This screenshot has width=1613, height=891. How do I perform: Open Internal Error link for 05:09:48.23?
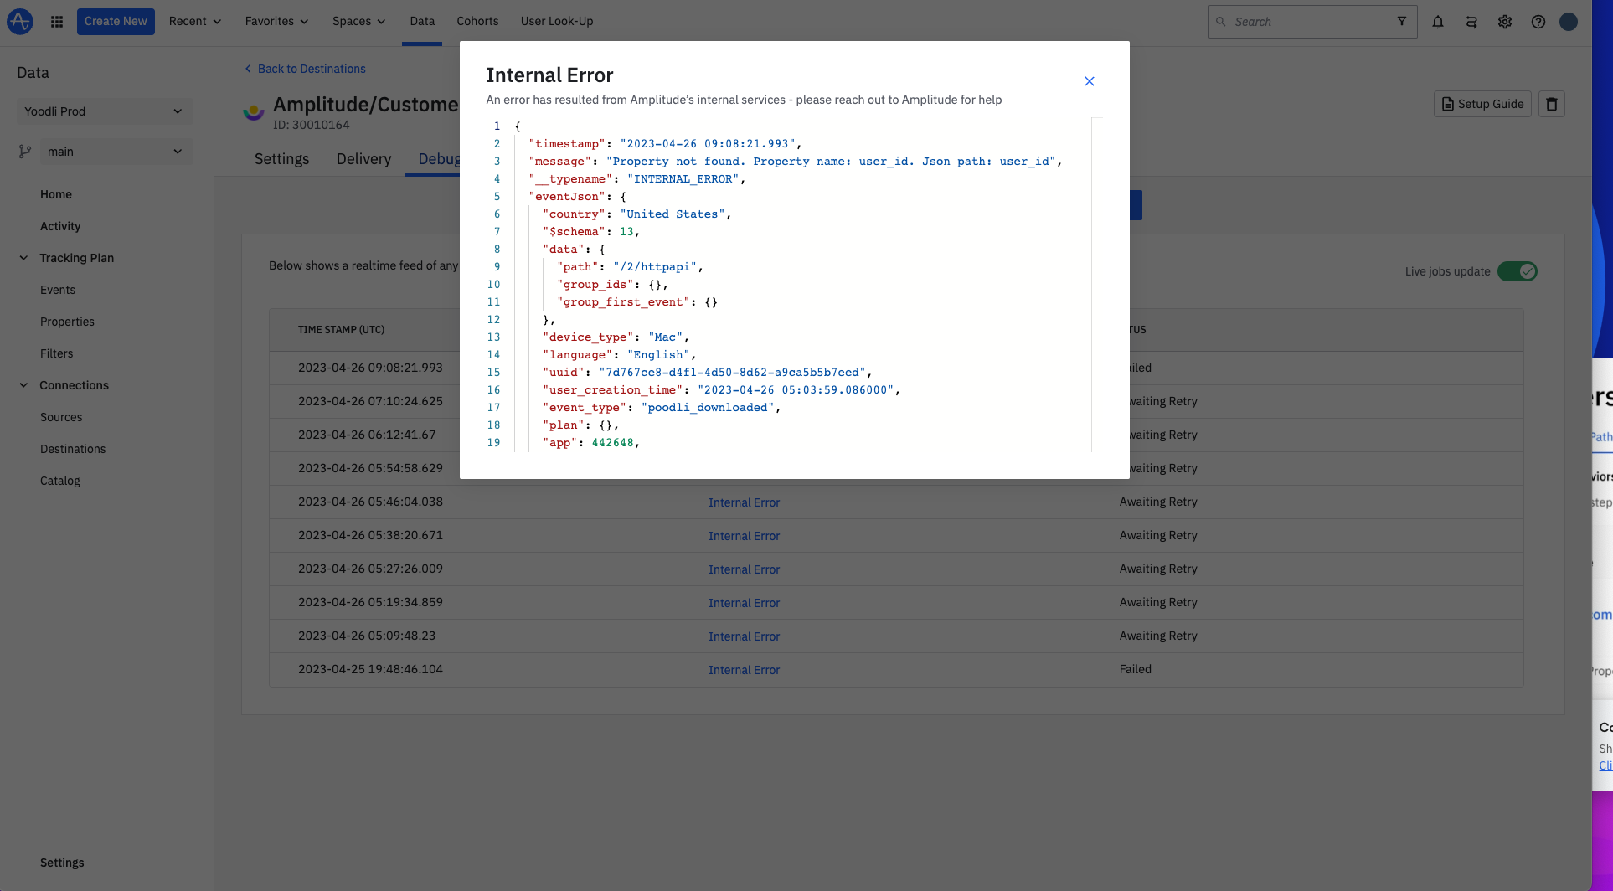744,636
